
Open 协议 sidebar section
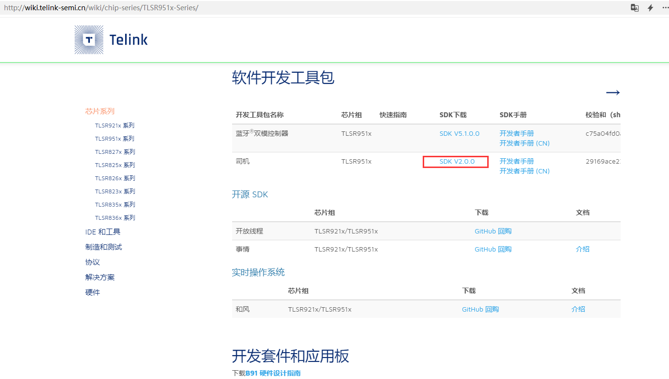pos(92,262)
